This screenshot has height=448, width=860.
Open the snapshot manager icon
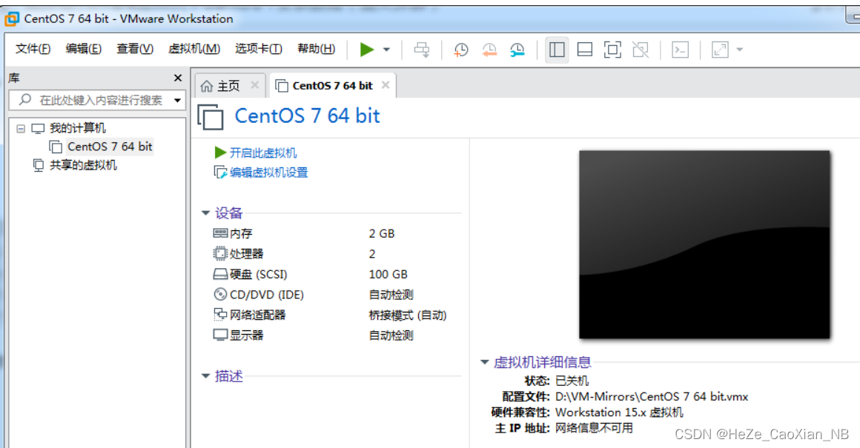(x=517, y=50)
